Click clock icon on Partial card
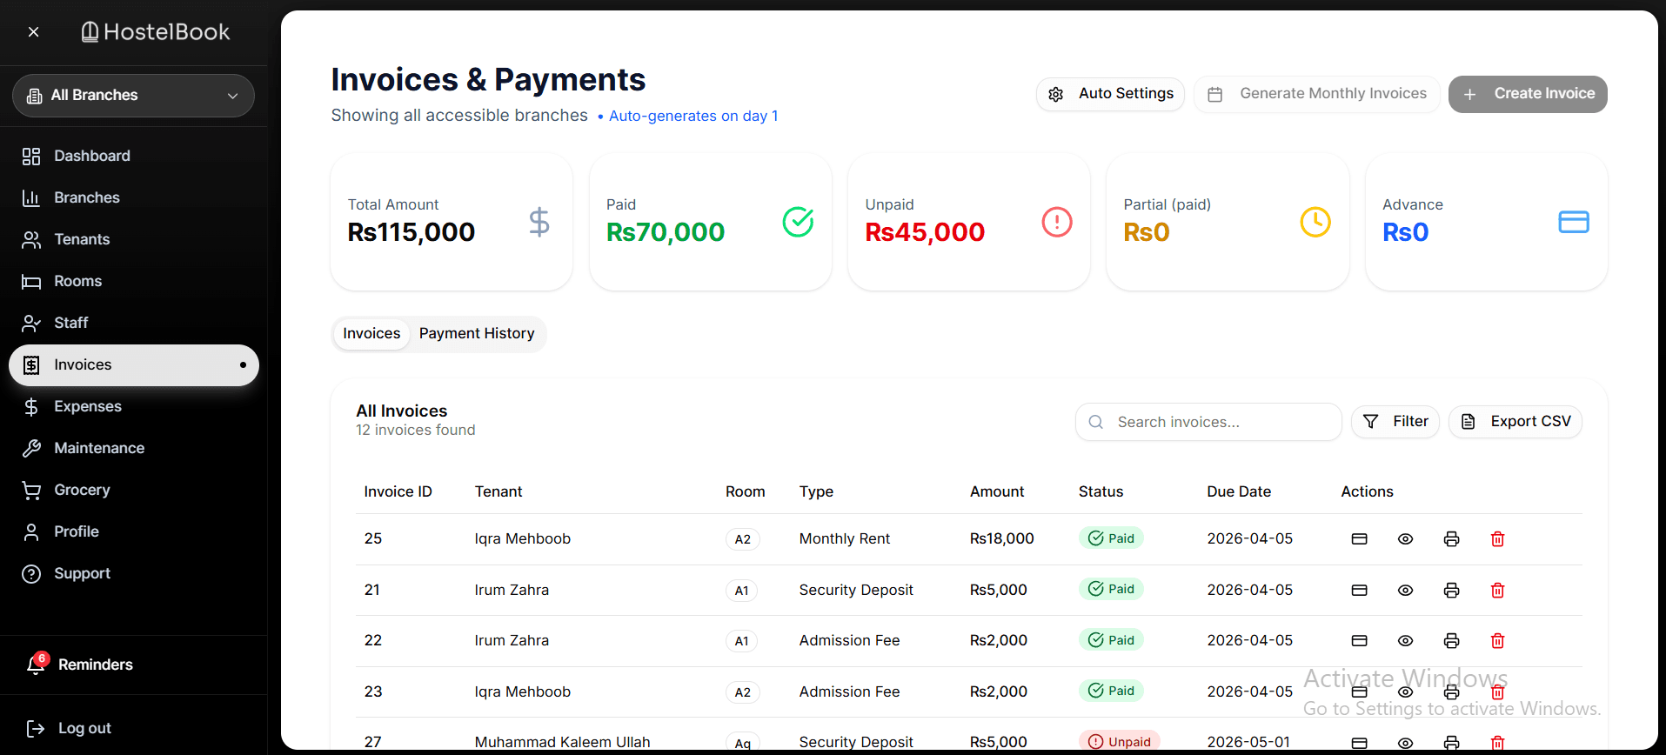Image resolution: width=1666 pixels, height=755 pixels. click(1315, 222)
